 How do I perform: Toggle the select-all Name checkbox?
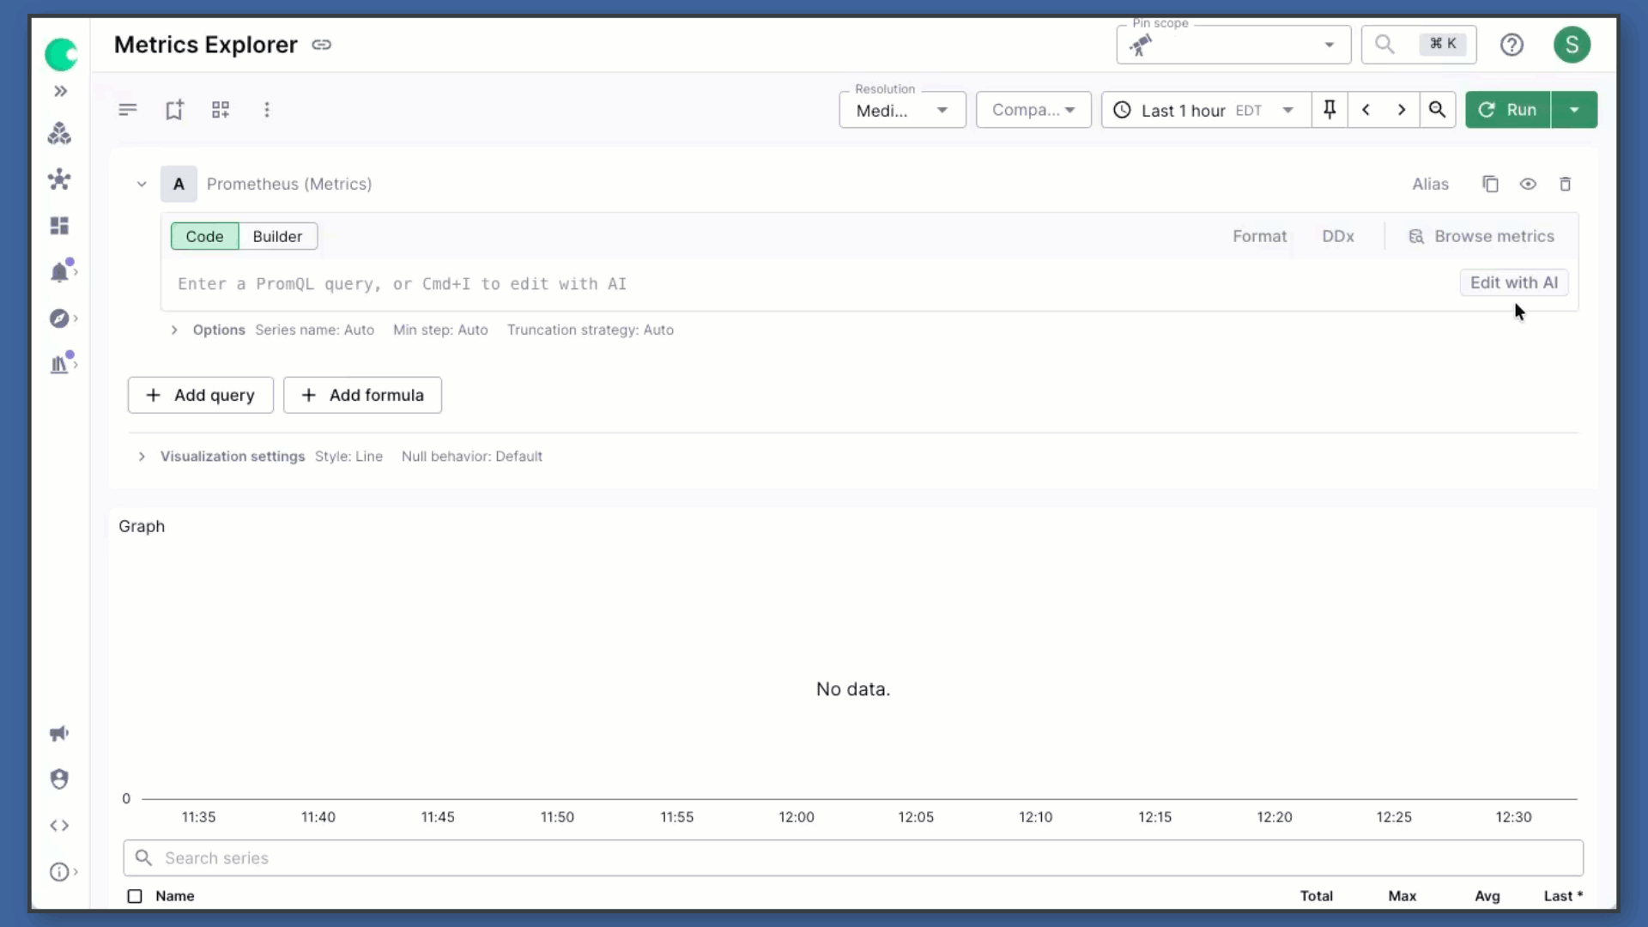[x=135, y=896]
